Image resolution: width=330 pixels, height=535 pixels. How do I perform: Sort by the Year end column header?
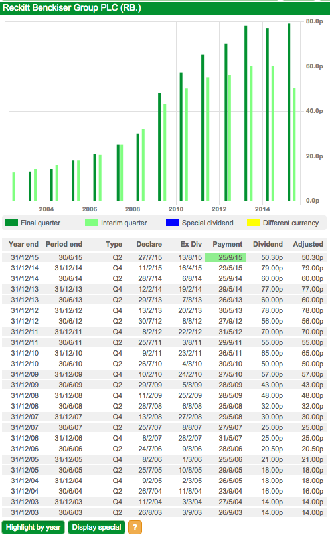23,244
